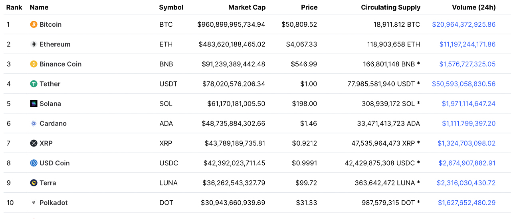Viewport: 511px width, 219px height.
Task: Click the Binance Coin logo icon
Action: tap(34, 64)
